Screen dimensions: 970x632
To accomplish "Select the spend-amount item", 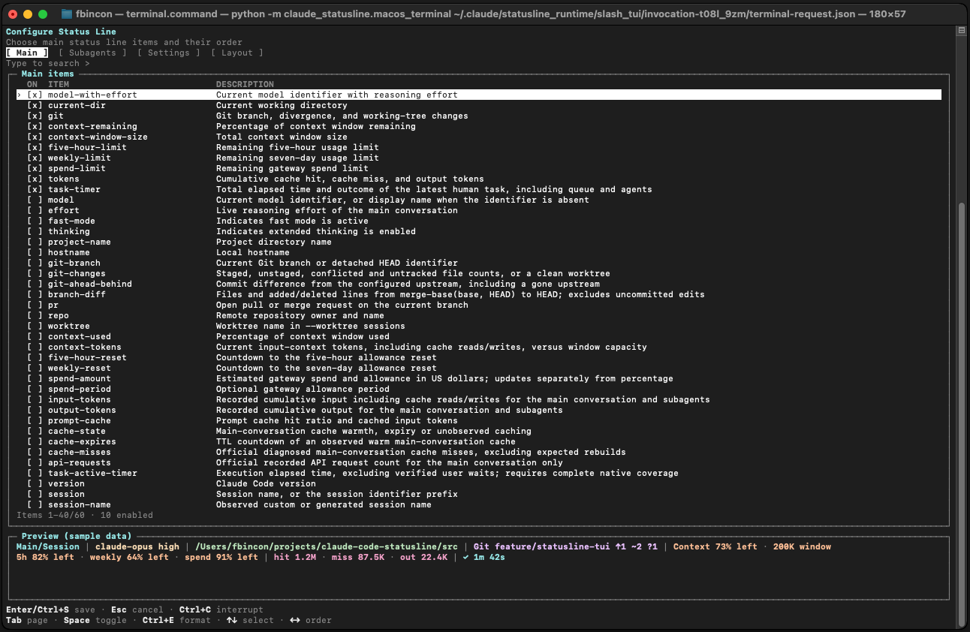I will click(80, 379).
